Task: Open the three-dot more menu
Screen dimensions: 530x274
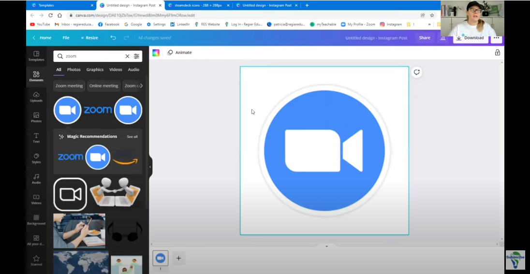Action: [496, 38]
